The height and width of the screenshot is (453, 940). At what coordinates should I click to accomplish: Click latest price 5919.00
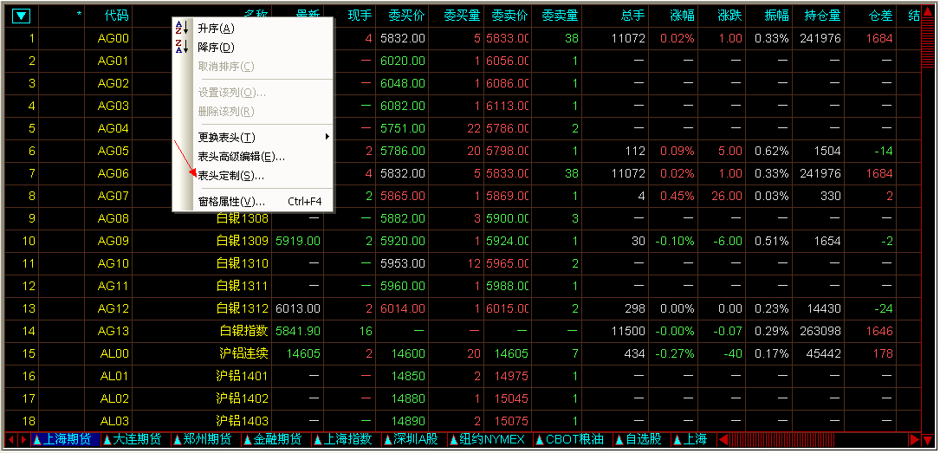click(298, 241)
